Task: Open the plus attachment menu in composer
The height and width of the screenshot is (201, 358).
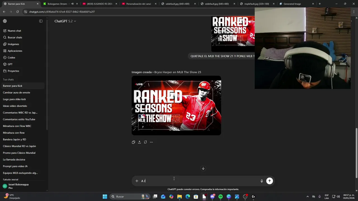Action: tap(137, 181)
